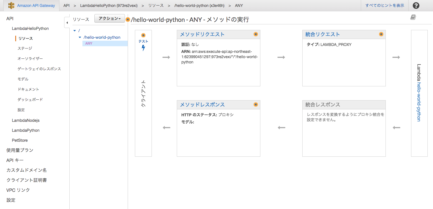The height and width of the screenshot is (209, 433).
Task: Click hint dot beside page title
Action: tap(128, 20)
